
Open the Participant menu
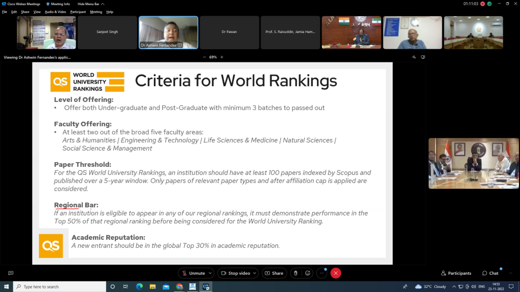point(78,12)
